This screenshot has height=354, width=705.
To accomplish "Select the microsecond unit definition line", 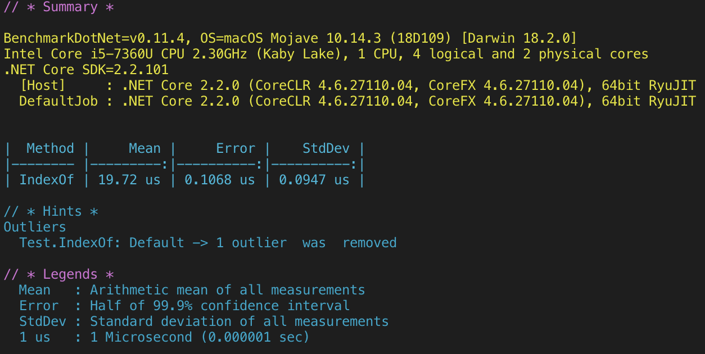I will (x=163, y=337).
